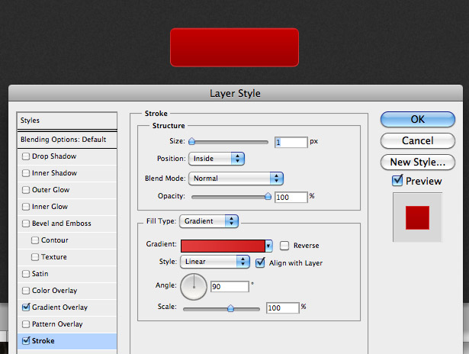Viewport: 469px width, 354px height.
Task: Uncheck the Stroke checkbox
Action: tap(26, 340)
